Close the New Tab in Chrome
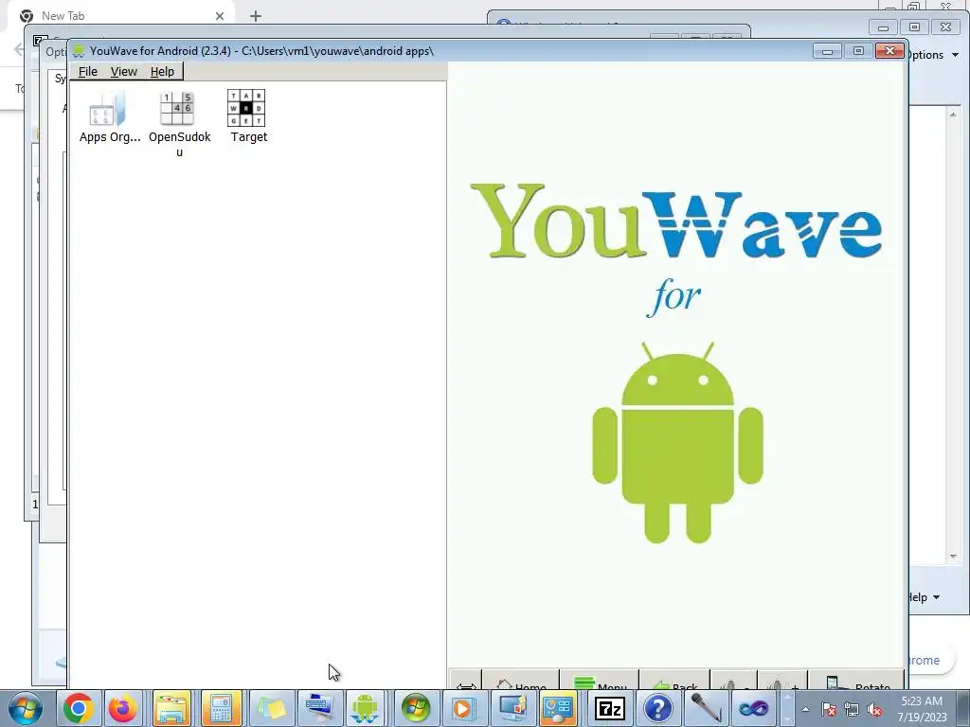This screenshot has height=727, width=970. coord(220,16)
